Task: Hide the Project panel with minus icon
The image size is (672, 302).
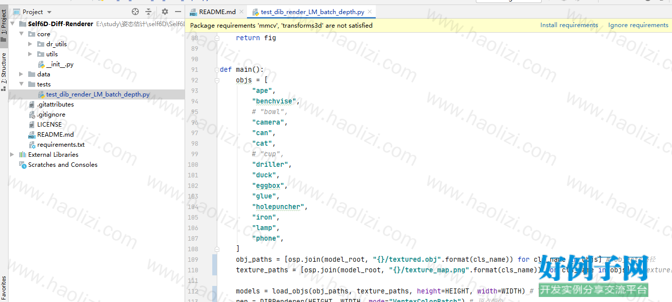Action: point(178,12)
